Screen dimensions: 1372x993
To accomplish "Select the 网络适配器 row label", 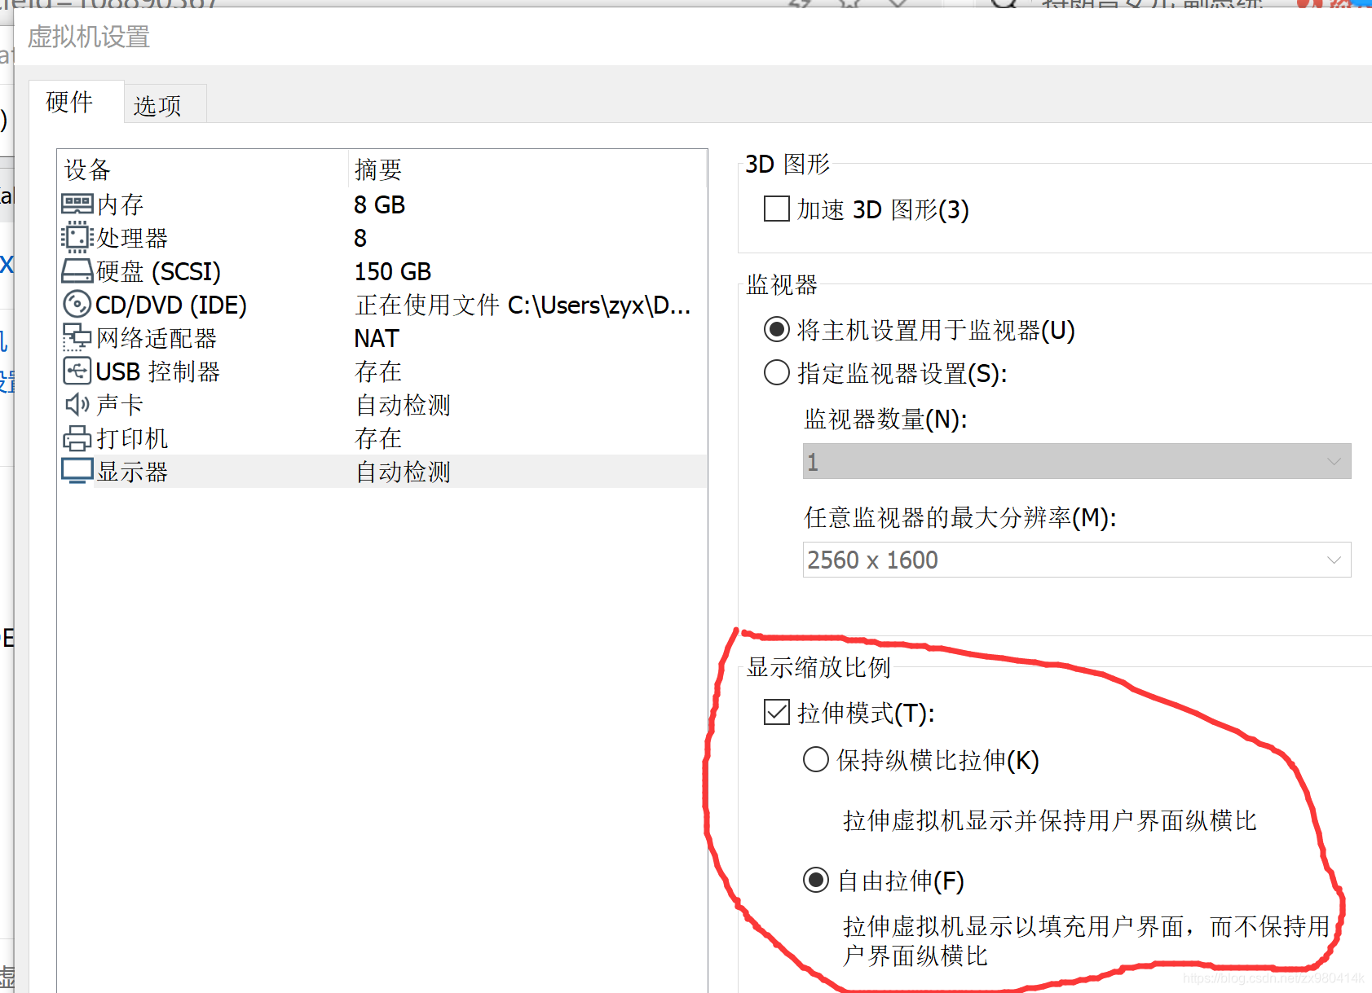I will click(x=157, y=338).
